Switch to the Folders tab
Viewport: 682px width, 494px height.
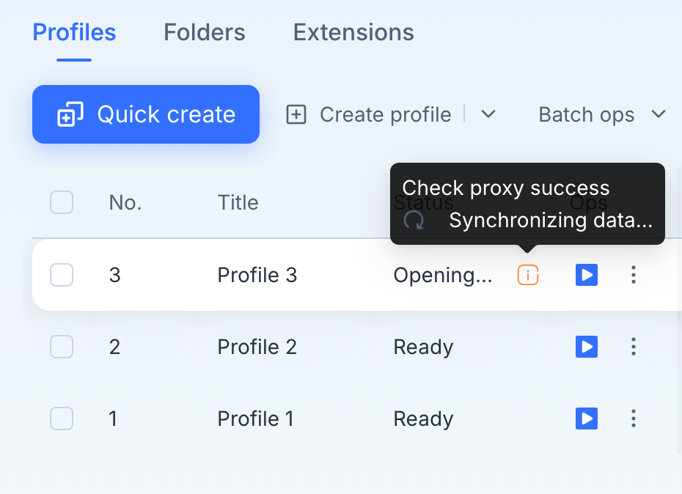[205, 32]
